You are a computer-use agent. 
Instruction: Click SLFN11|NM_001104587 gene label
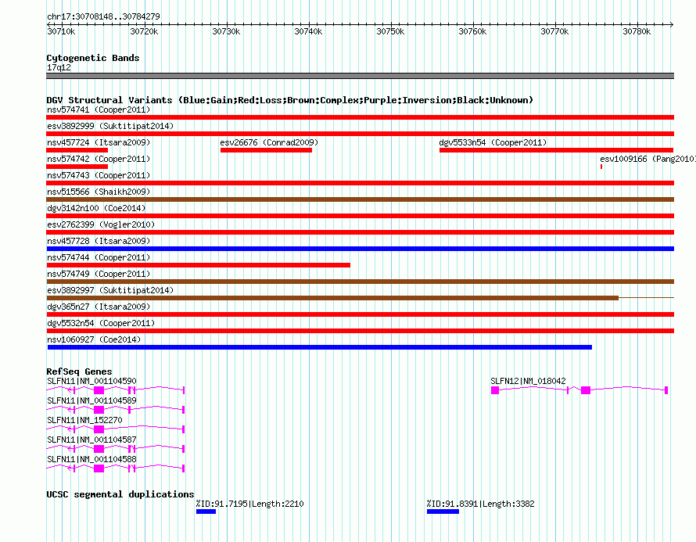click(91, 440)
